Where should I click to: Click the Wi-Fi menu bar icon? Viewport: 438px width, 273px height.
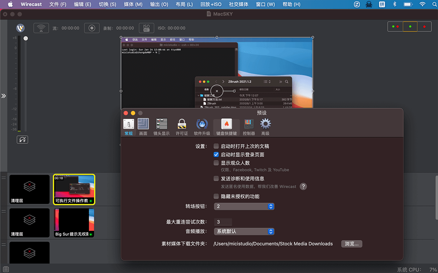click(422, 4)
